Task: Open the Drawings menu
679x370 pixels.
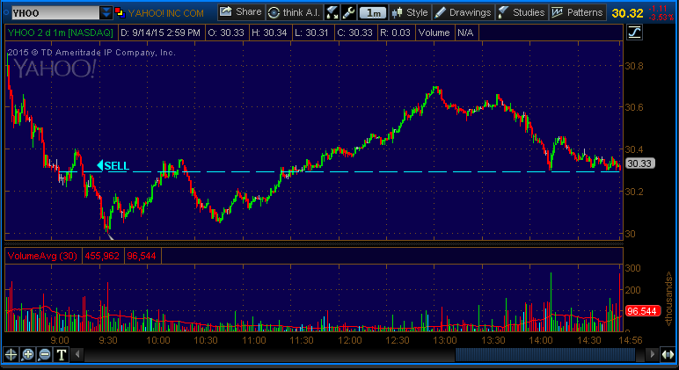Action: [x=464, y=12]
